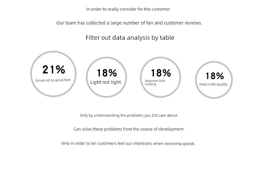The height and width of the screenshot is (171, 262).
Task: Click "Only by understanding the problems" line
Action: click(x=129, y=115)
